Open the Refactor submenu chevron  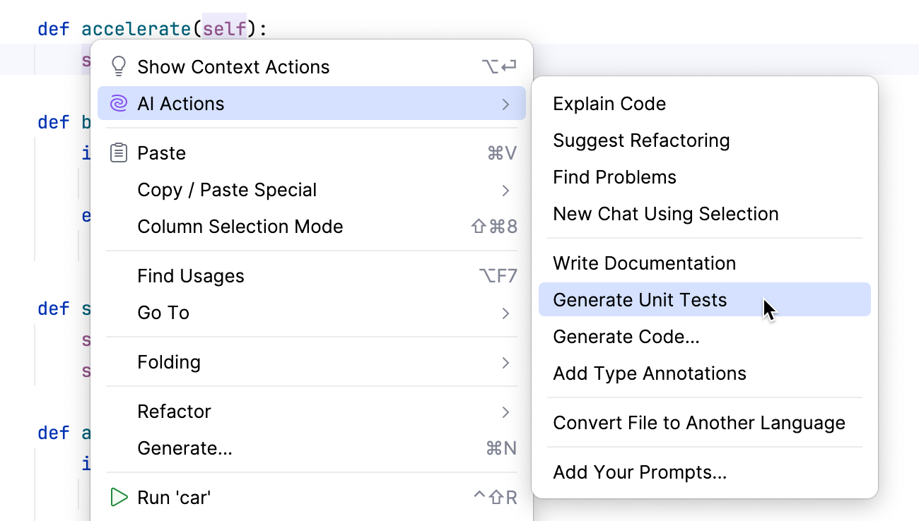pos(506,412)
